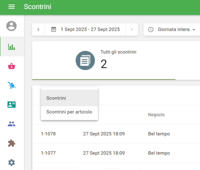The height and width of the screenshot is (170, 200).
Task: Open the settings gear section
Action: [12, 162]
